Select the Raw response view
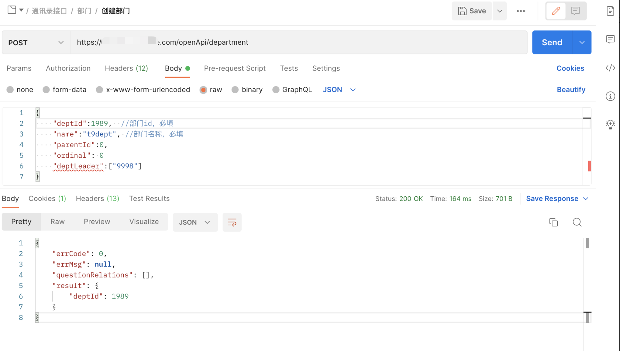Image resolution: width=620 pixels, height=351 pixels. click(x=57, y=222)
